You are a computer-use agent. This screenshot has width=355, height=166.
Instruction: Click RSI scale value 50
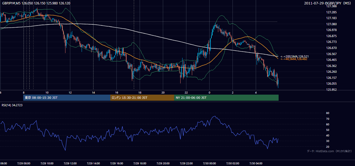click(x=327, y=130)
